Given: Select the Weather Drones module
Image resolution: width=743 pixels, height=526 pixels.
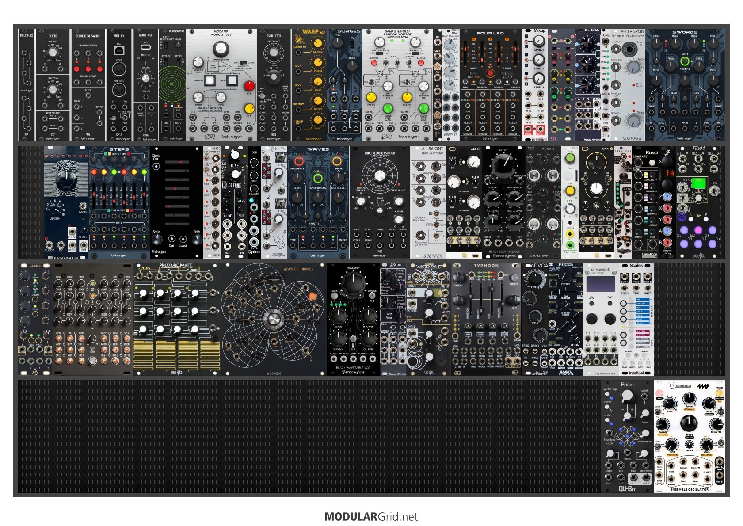Looking at the screenshot, I should pyautogui.click(x=274, y=320).
